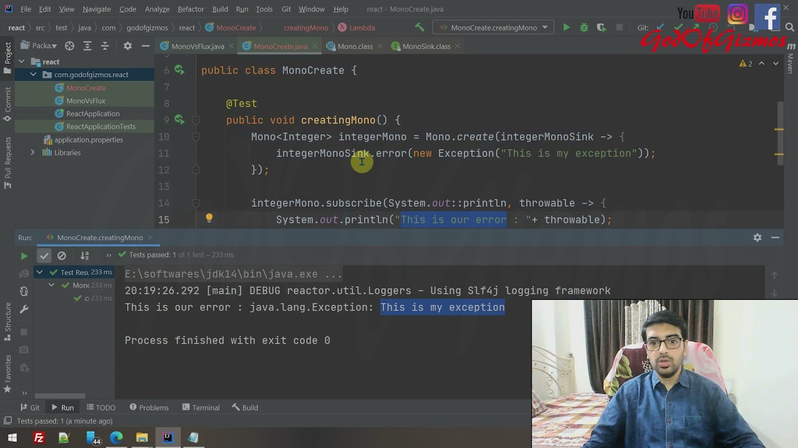Collapse the MonoCreate test class node
The height and width of the screenshot is (448, 798).
coord(52,285)
